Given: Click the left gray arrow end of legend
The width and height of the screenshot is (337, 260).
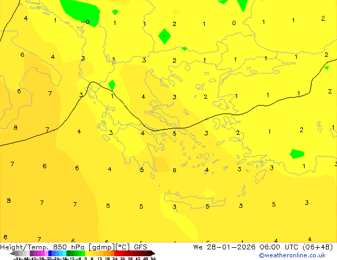Looking at the screenshot, I should [x=12, y=254].
